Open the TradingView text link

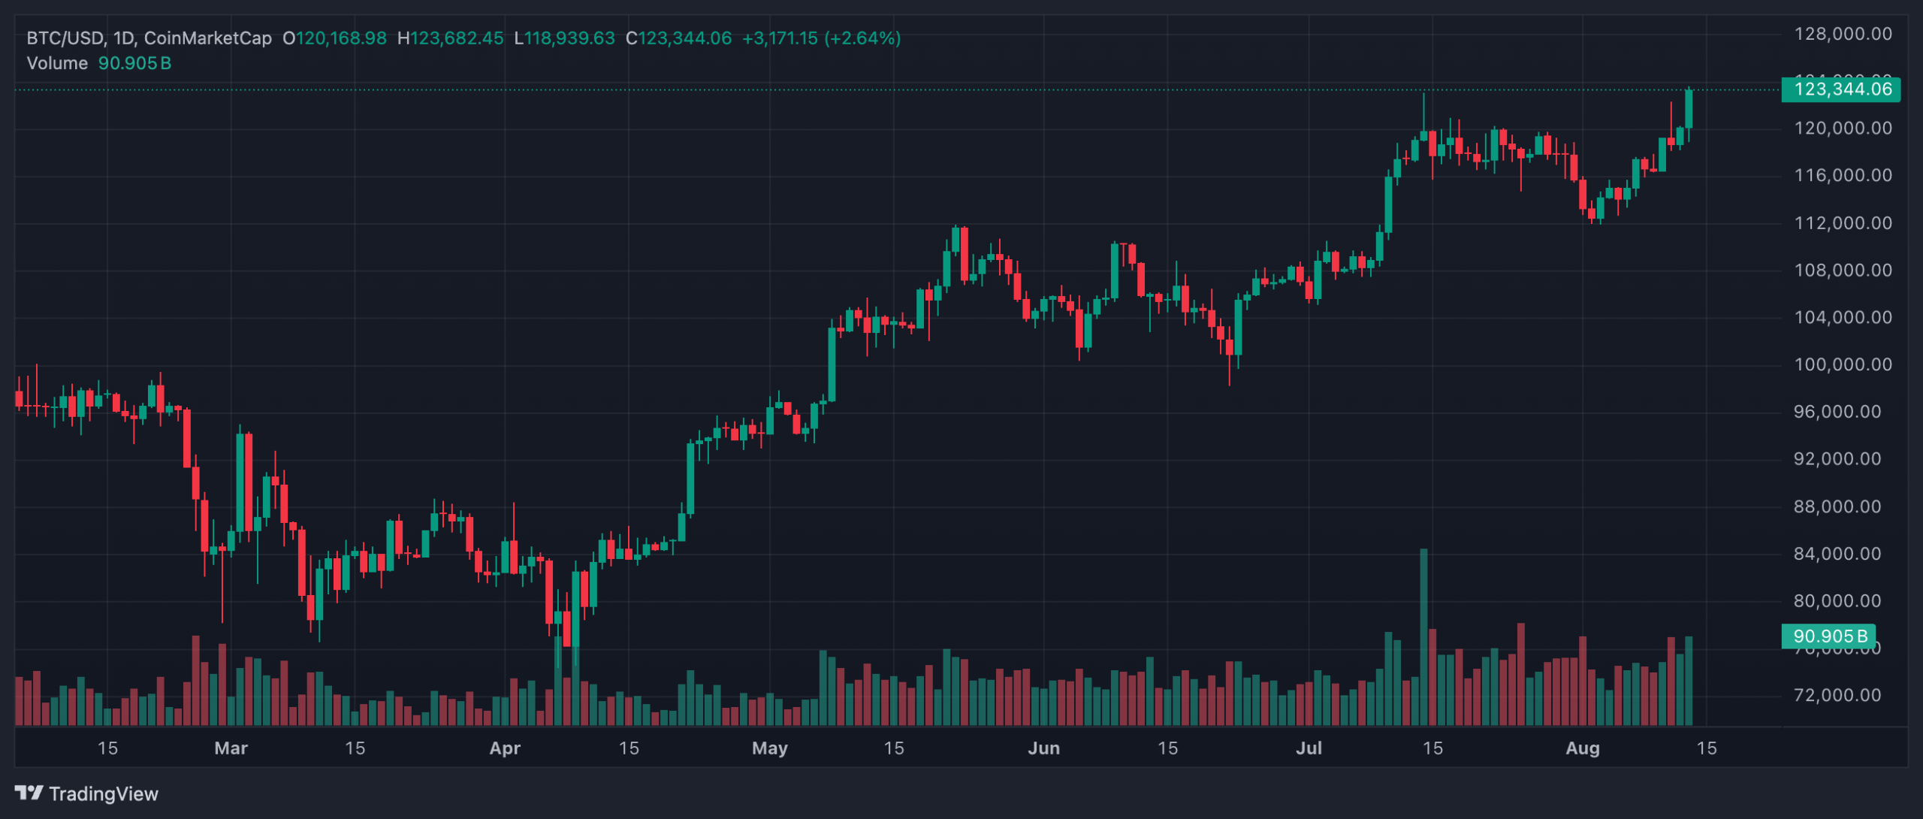104,794
